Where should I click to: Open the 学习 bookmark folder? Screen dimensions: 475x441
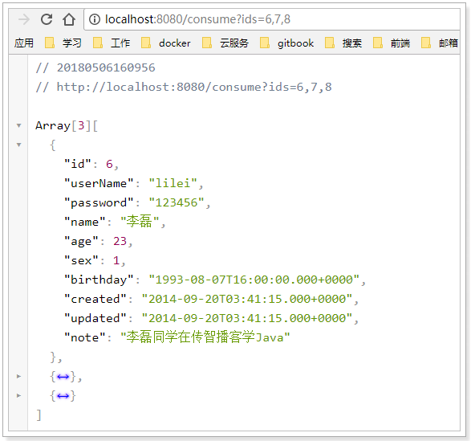coord(63,43)
